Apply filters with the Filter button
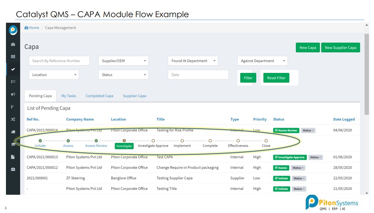 click(248, 78)
